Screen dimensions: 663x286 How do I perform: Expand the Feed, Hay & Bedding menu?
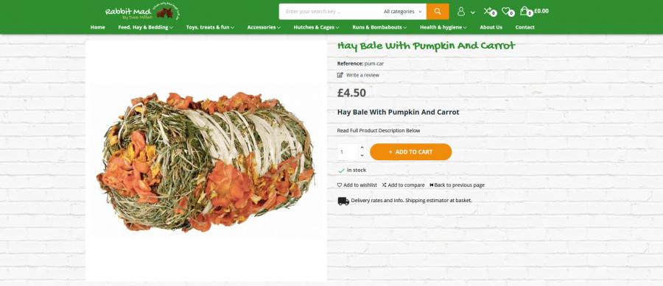coord(145,27)
